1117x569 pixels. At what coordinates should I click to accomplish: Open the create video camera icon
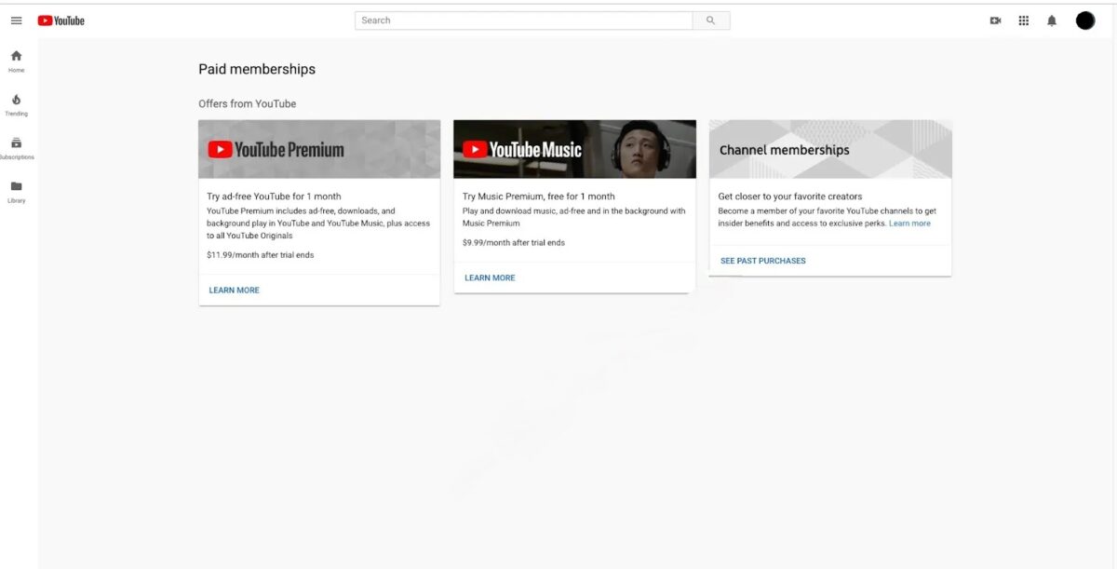pyautogui.click(x=995, y=20)
